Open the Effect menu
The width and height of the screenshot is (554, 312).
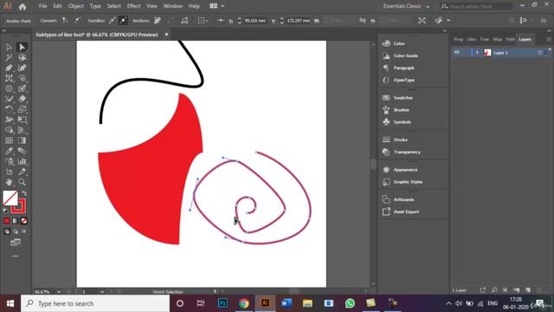point(133,6)
